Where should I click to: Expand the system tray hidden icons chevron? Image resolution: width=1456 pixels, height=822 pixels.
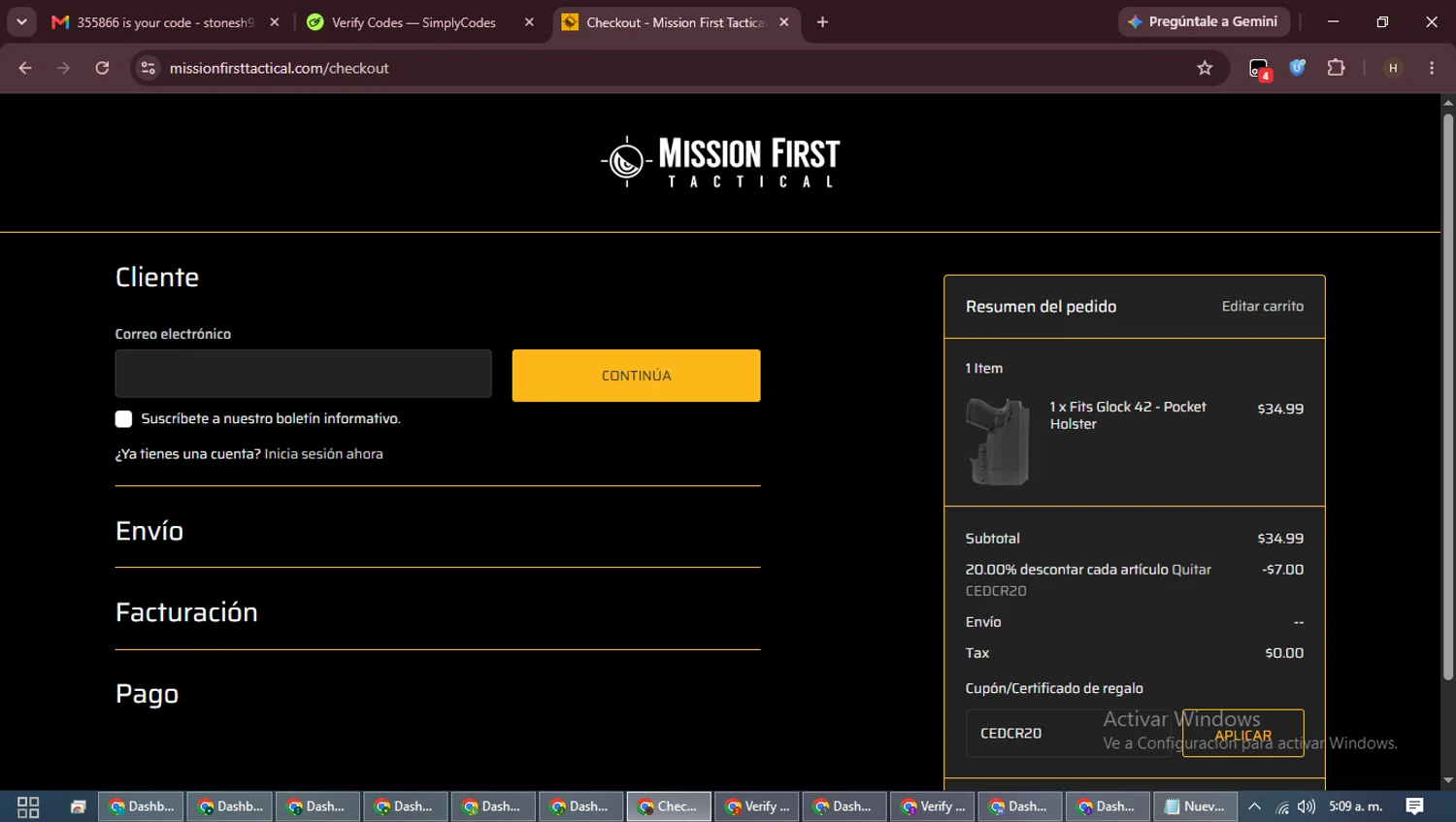tap(1254, 806)
